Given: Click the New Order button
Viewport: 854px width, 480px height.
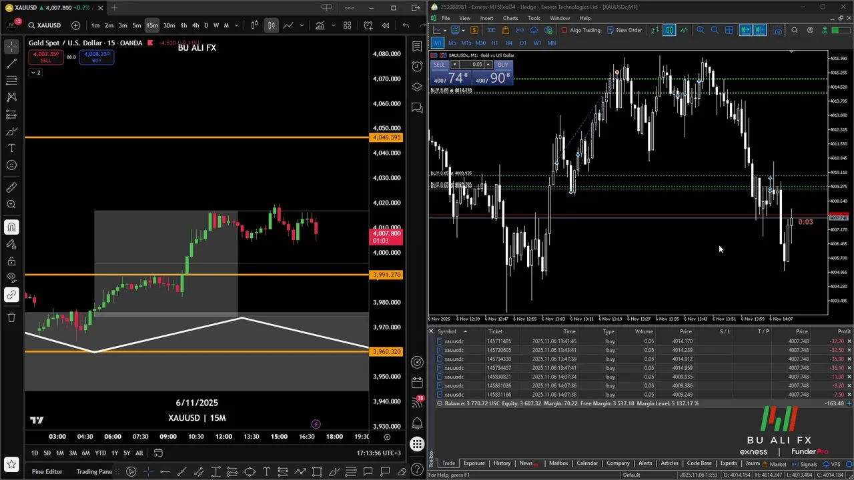Looking at the screenshot, I should click(x=624, y=30).
